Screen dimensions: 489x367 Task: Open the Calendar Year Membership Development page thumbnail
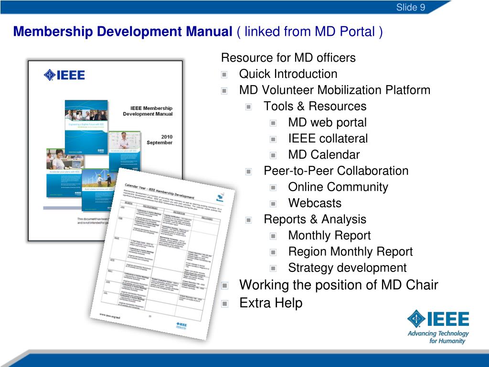[163, 254]
